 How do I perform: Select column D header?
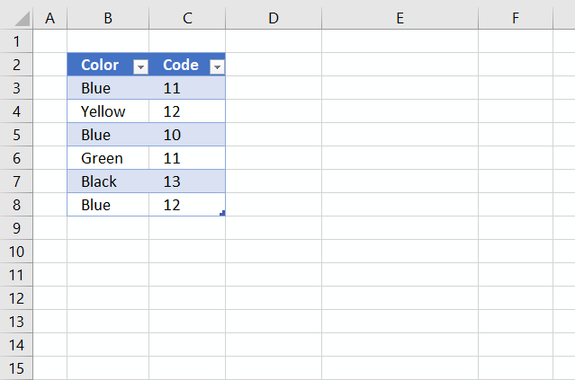click(x=274, y=18)
